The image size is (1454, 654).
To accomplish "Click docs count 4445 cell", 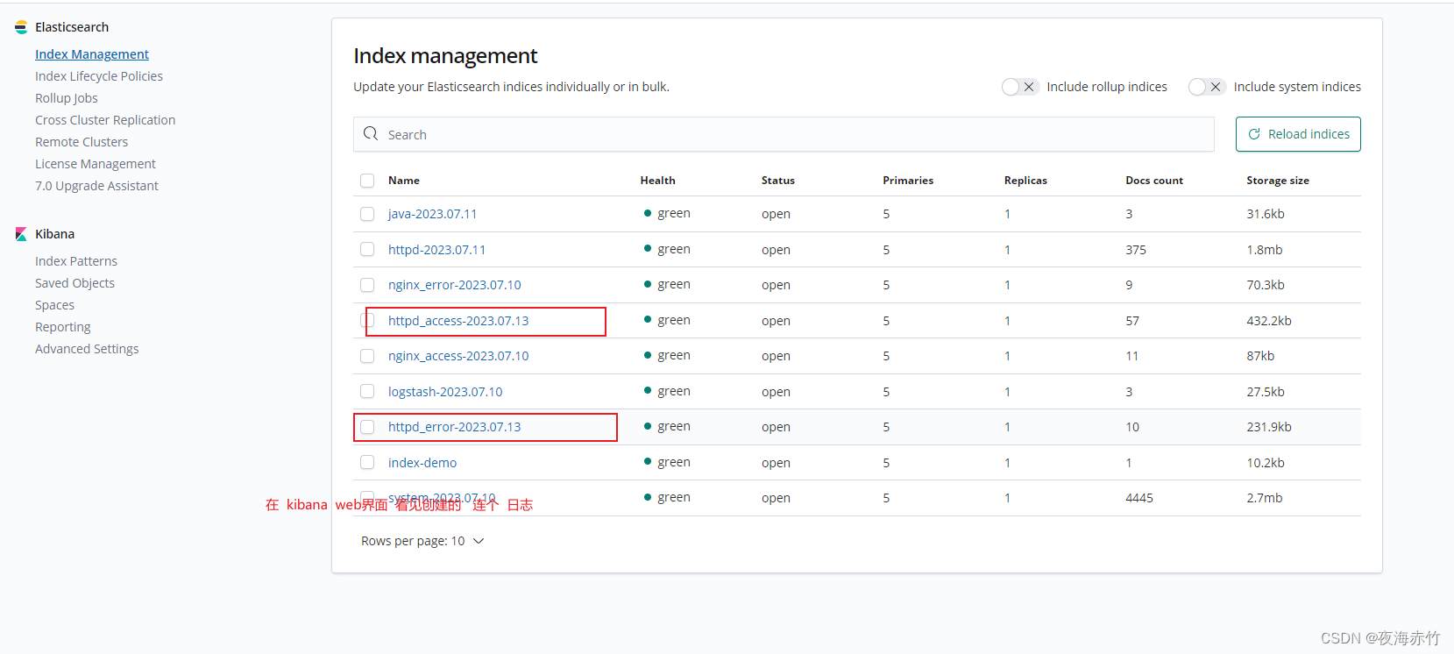I will (1139, 498).
